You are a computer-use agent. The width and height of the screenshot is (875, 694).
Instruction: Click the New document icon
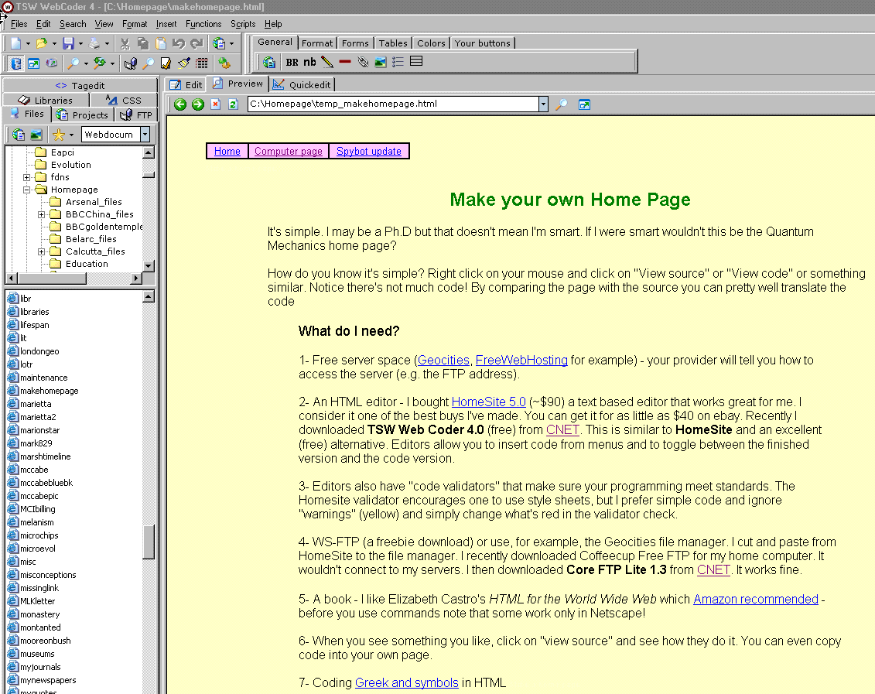(15, 43)
